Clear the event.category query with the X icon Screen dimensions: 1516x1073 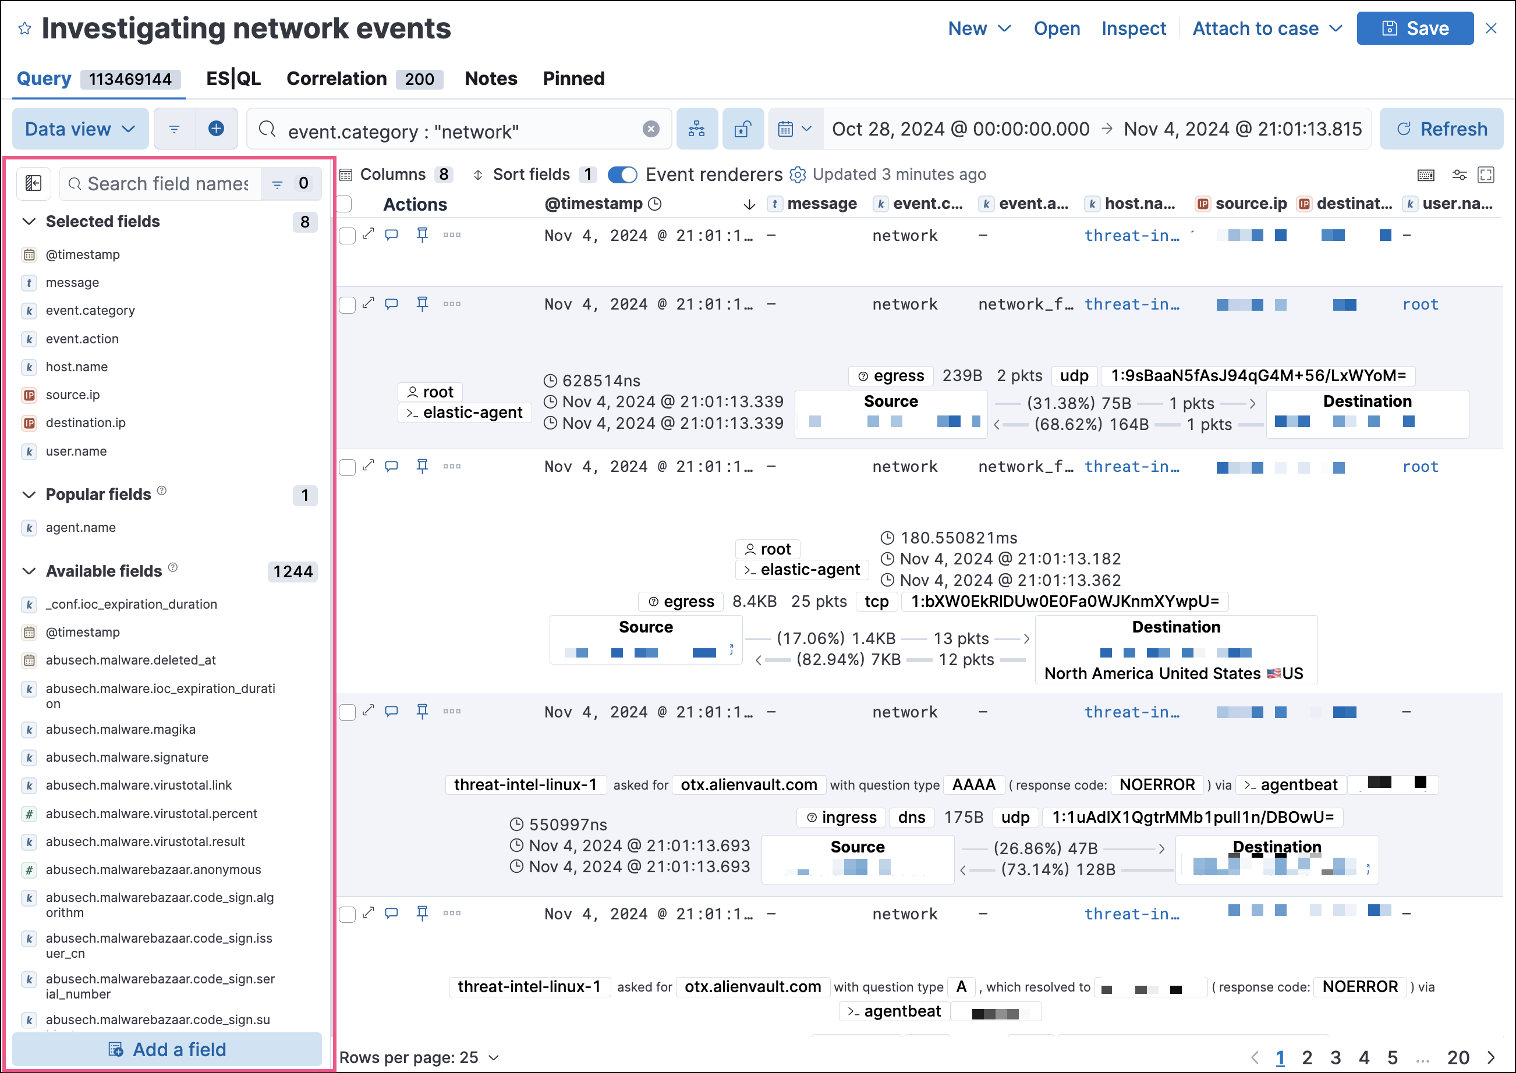click(x=651, y=130)
